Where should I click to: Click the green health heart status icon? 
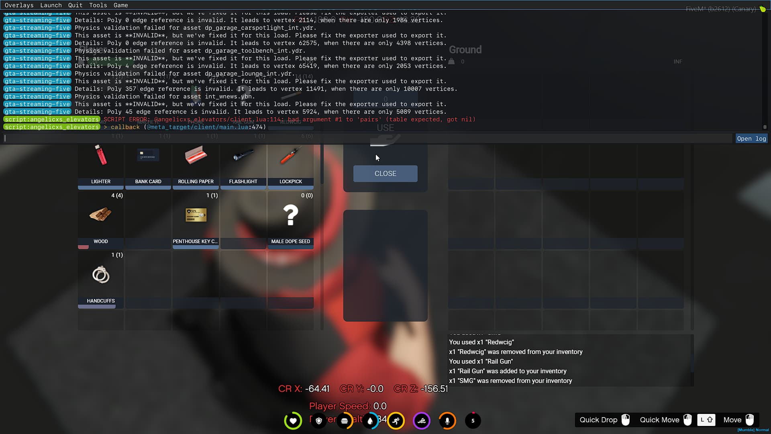click(x=293, y=421)
